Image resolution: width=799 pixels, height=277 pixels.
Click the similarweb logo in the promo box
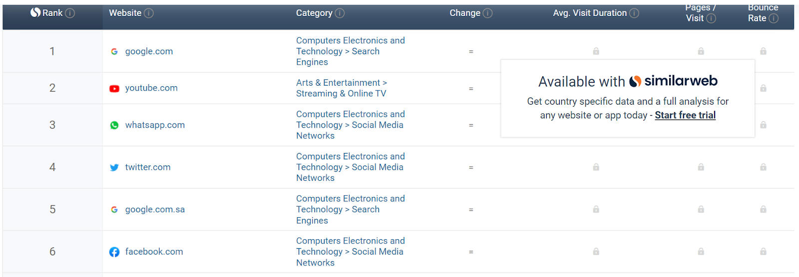[x=673, y=81]
